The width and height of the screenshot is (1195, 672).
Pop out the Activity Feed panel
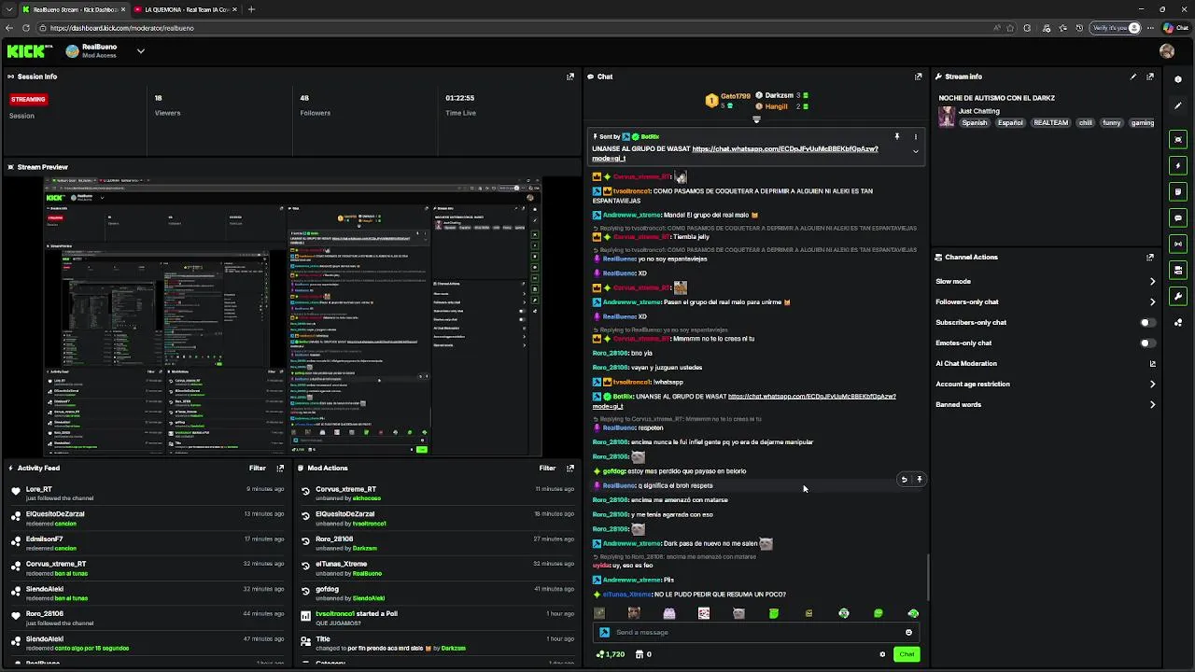pyautogui.click(x=280, y=468)
